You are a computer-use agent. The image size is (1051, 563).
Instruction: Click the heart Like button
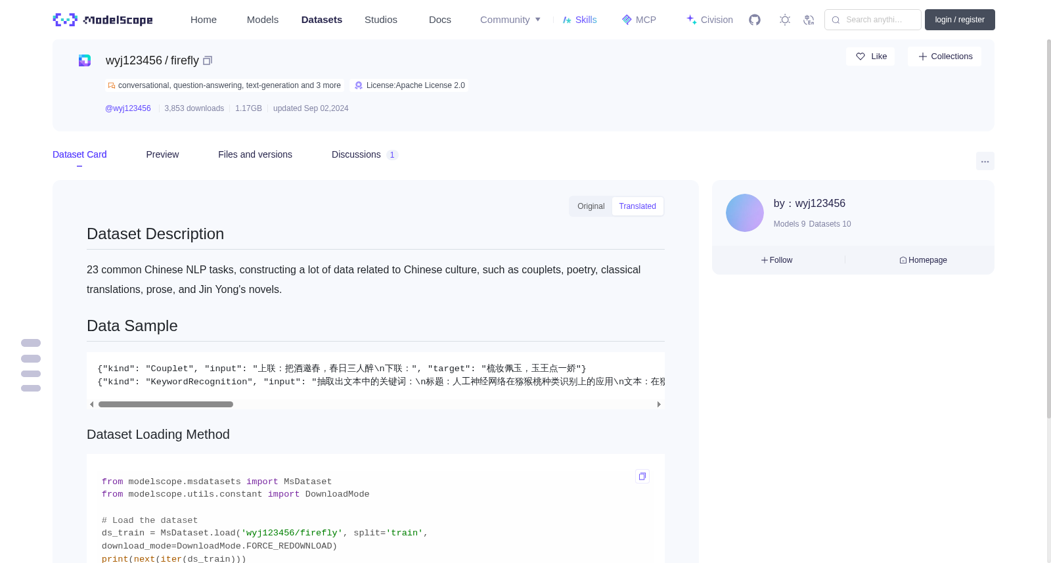(x=870, y=56)
